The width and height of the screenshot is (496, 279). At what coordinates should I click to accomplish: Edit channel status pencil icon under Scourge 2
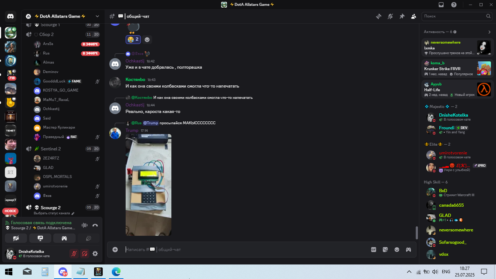pos(73,214)
